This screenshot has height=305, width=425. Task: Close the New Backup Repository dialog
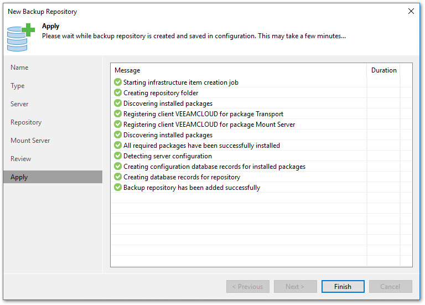coord(411,11)
